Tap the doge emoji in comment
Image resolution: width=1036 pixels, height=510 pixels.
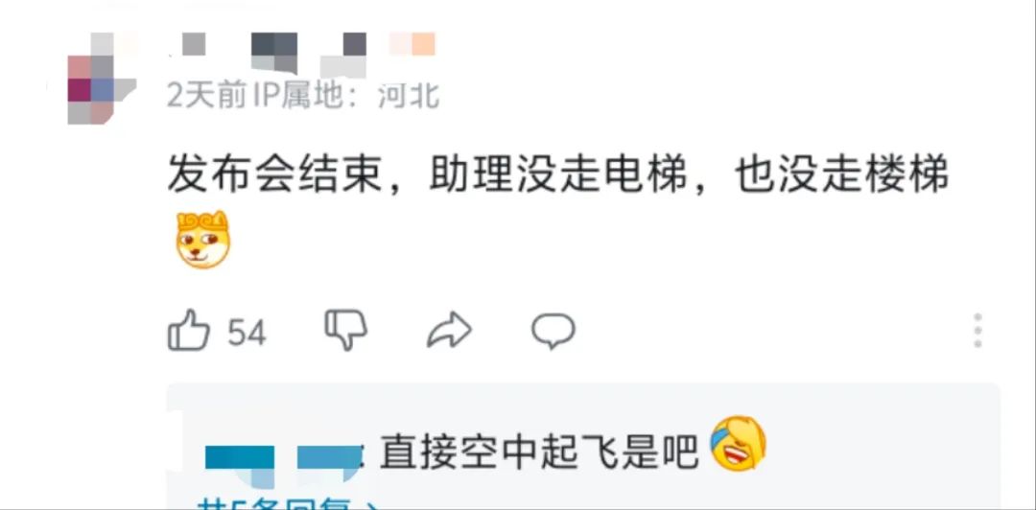[x=202, y=240]
